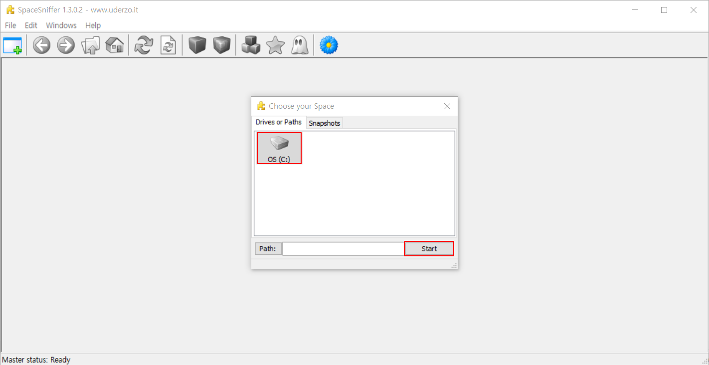Go forward with the right arrow icon
This screenshot has width=709, height=365.
pos(66,45)
